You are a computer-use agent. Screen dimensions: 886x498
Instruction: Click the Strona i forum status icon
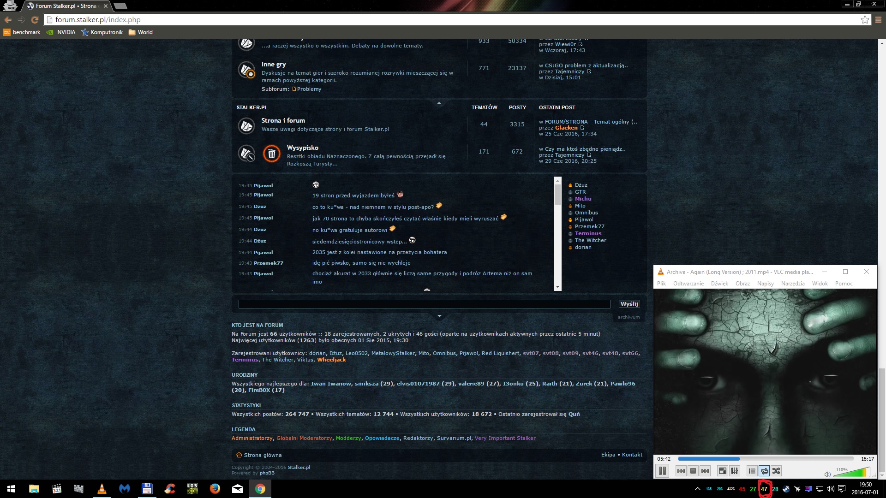(x=246, y=125)
